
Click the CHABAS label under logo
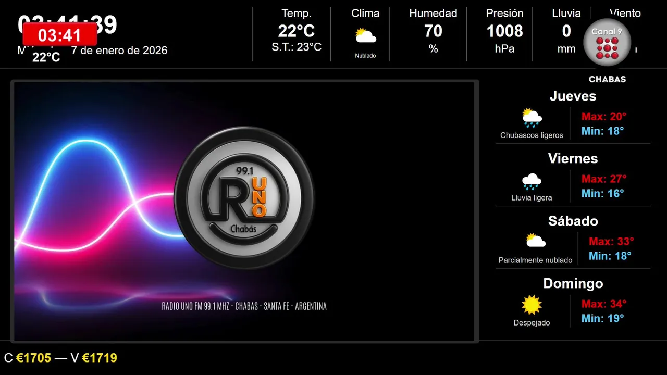(x=607, y=80)
